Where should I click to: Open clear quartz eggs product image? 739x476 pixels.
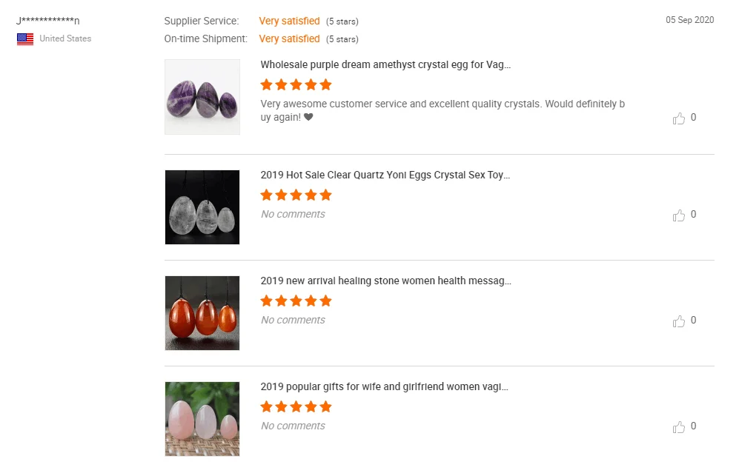click(202, 207)
